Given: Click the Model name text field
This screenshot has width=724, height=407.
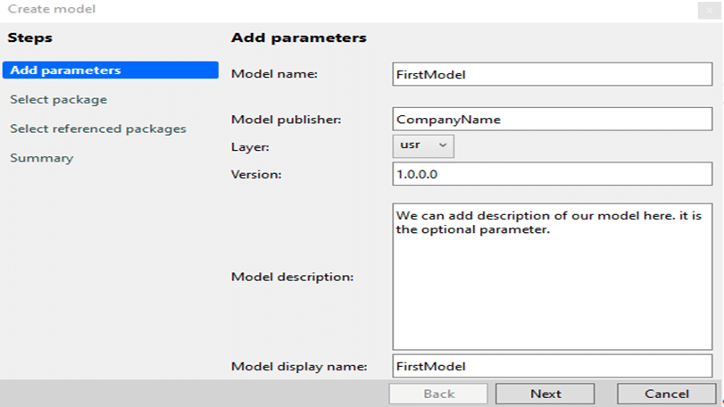Looking at the screenshot, I should [x=552, y=75].
